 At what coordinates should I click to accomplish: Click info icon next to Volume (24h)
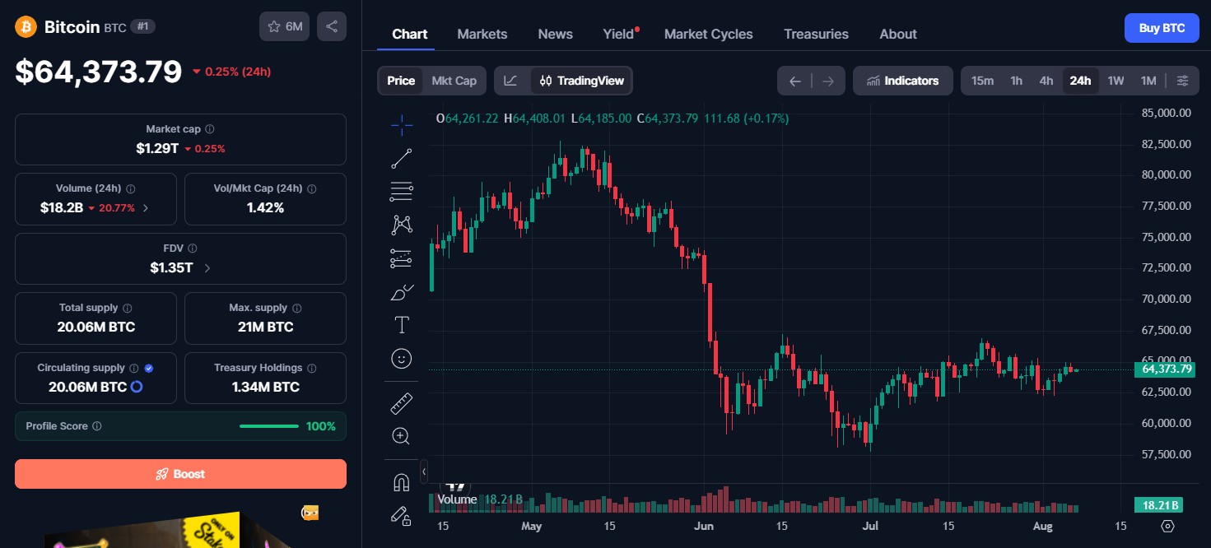pos(131,188)
